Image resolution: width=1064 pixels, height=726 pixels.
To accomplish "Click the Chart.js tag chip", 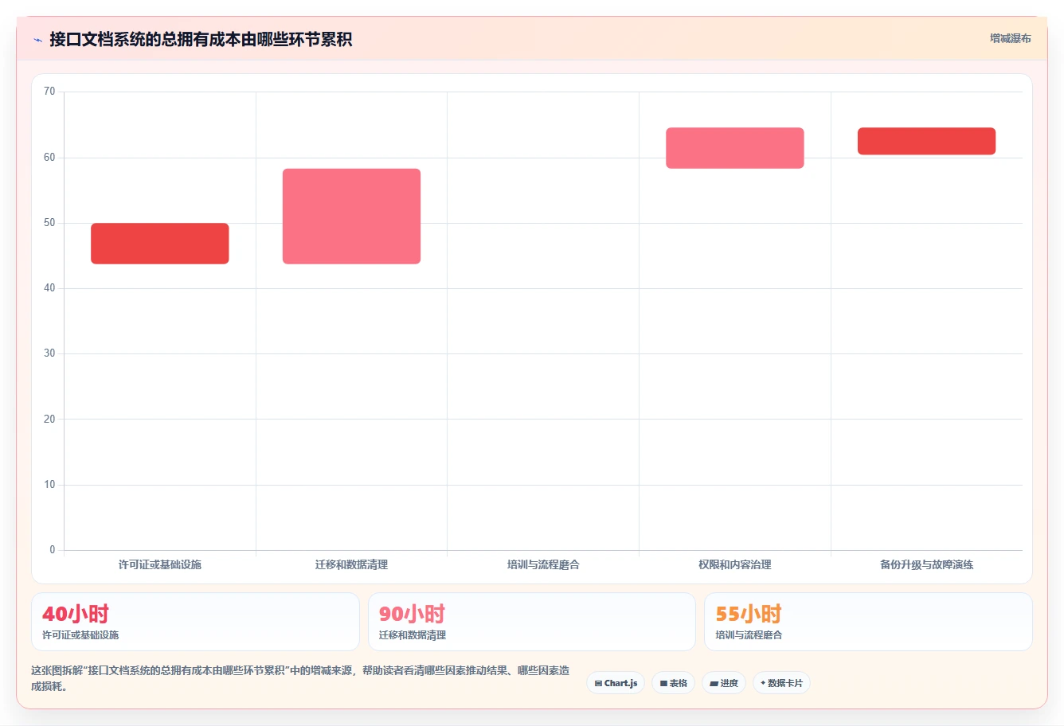I will tap(616, 683).
